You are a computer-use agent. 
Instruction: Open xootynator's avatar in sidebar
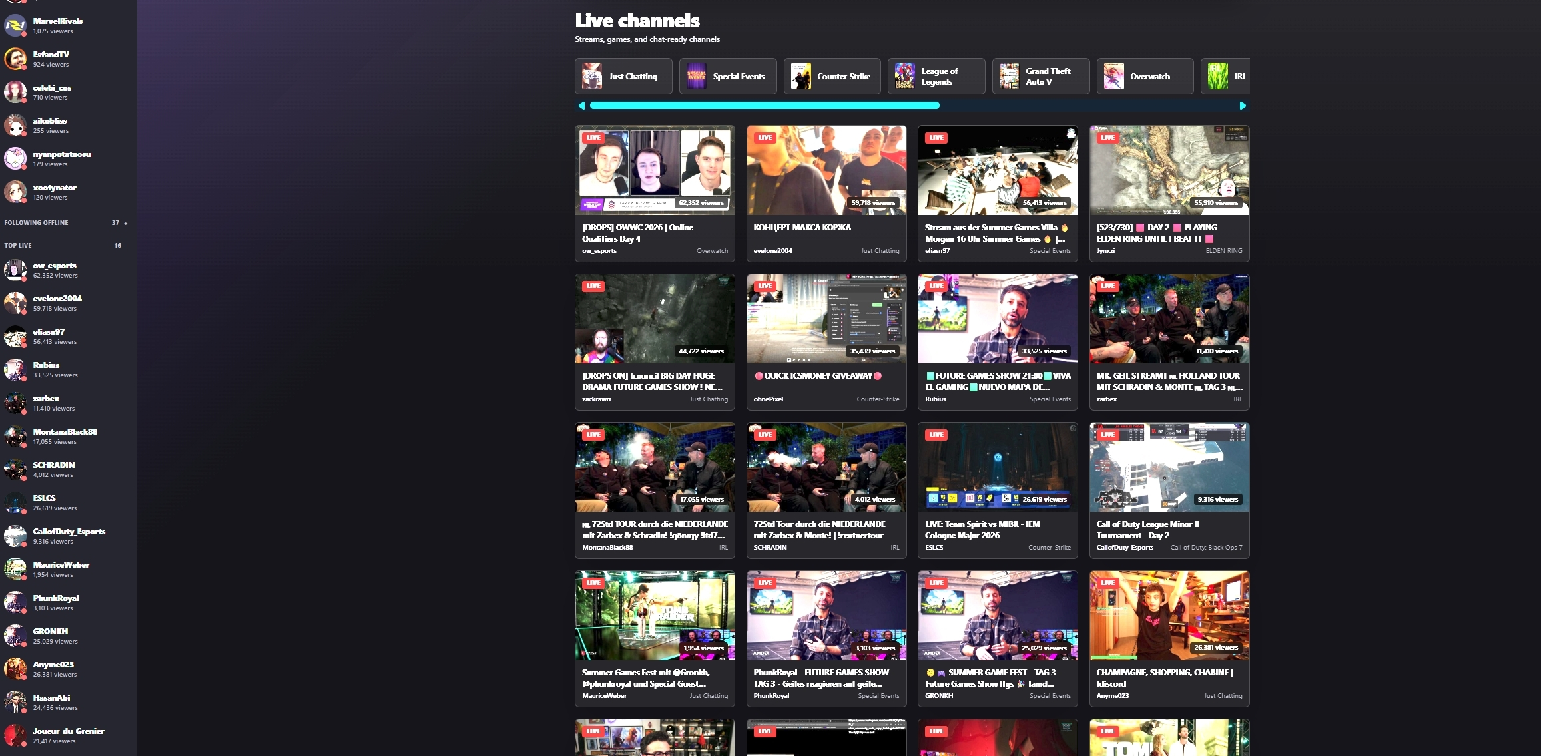15,192
